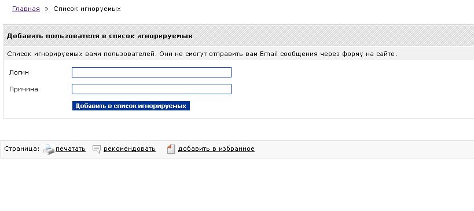Click the Причина field label
474x211 pixels.
coord(24,90)
